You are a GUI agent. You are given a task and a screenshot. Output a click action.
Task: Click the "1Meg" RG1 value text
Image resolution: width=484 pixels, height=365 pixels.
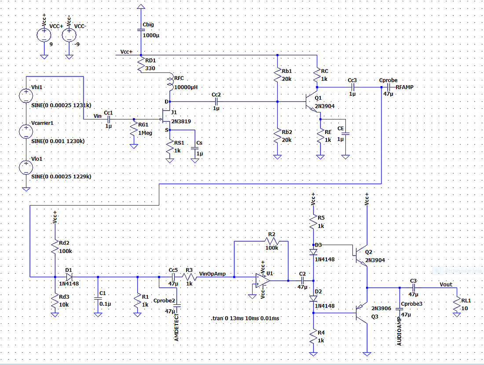[x=145, y=133]
